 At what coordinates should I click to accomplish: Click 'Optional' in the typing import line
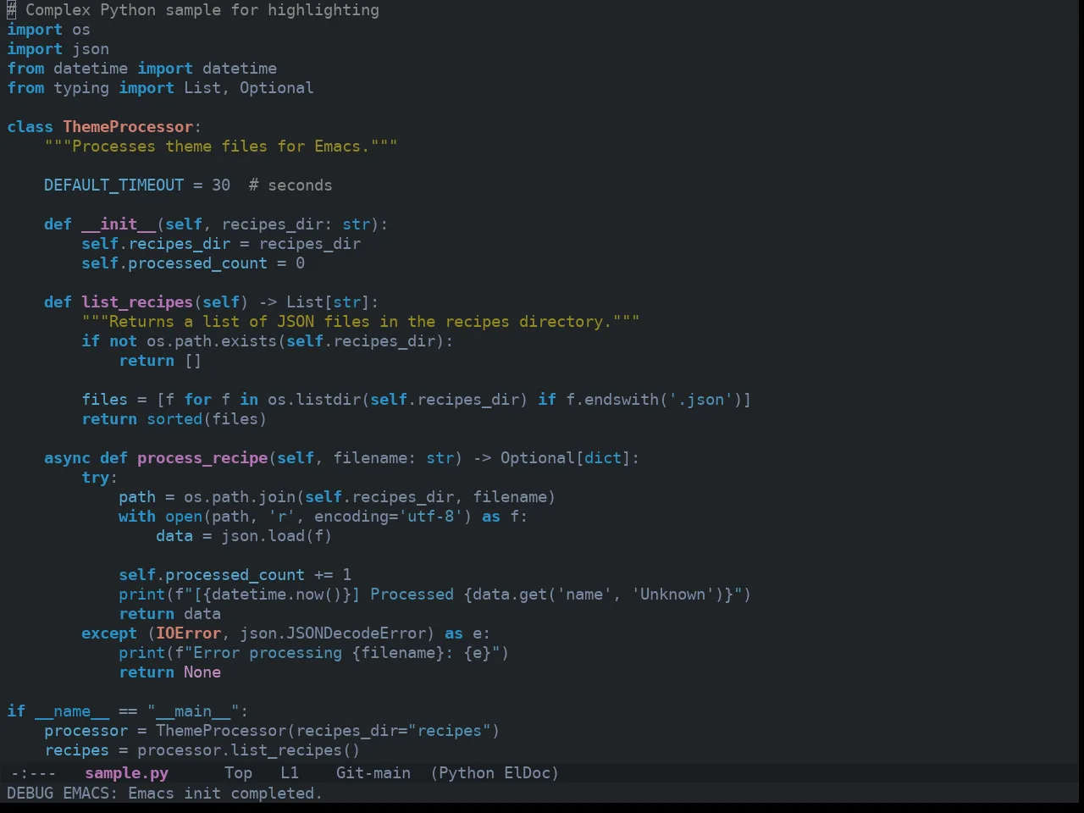click(x=276, y=88)
